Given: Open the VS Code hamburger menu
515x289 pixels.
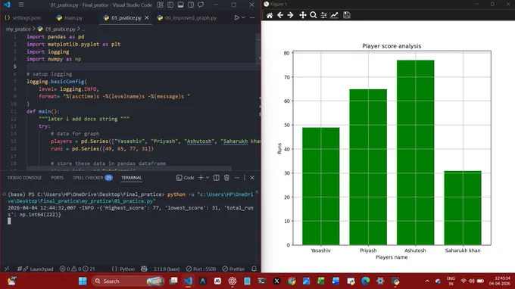Looking at the screenshot, I should (x=21, y=5).
